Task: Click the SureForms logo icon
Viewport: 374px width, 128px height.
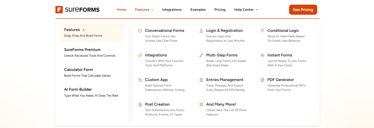Action: [x=59, y=10]
